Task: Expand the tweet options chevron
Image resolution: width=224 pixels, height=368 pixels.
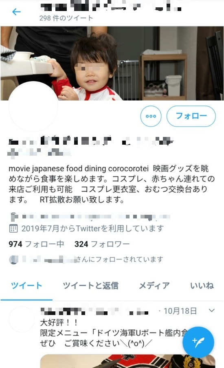Action: click(x=211, y=311)
